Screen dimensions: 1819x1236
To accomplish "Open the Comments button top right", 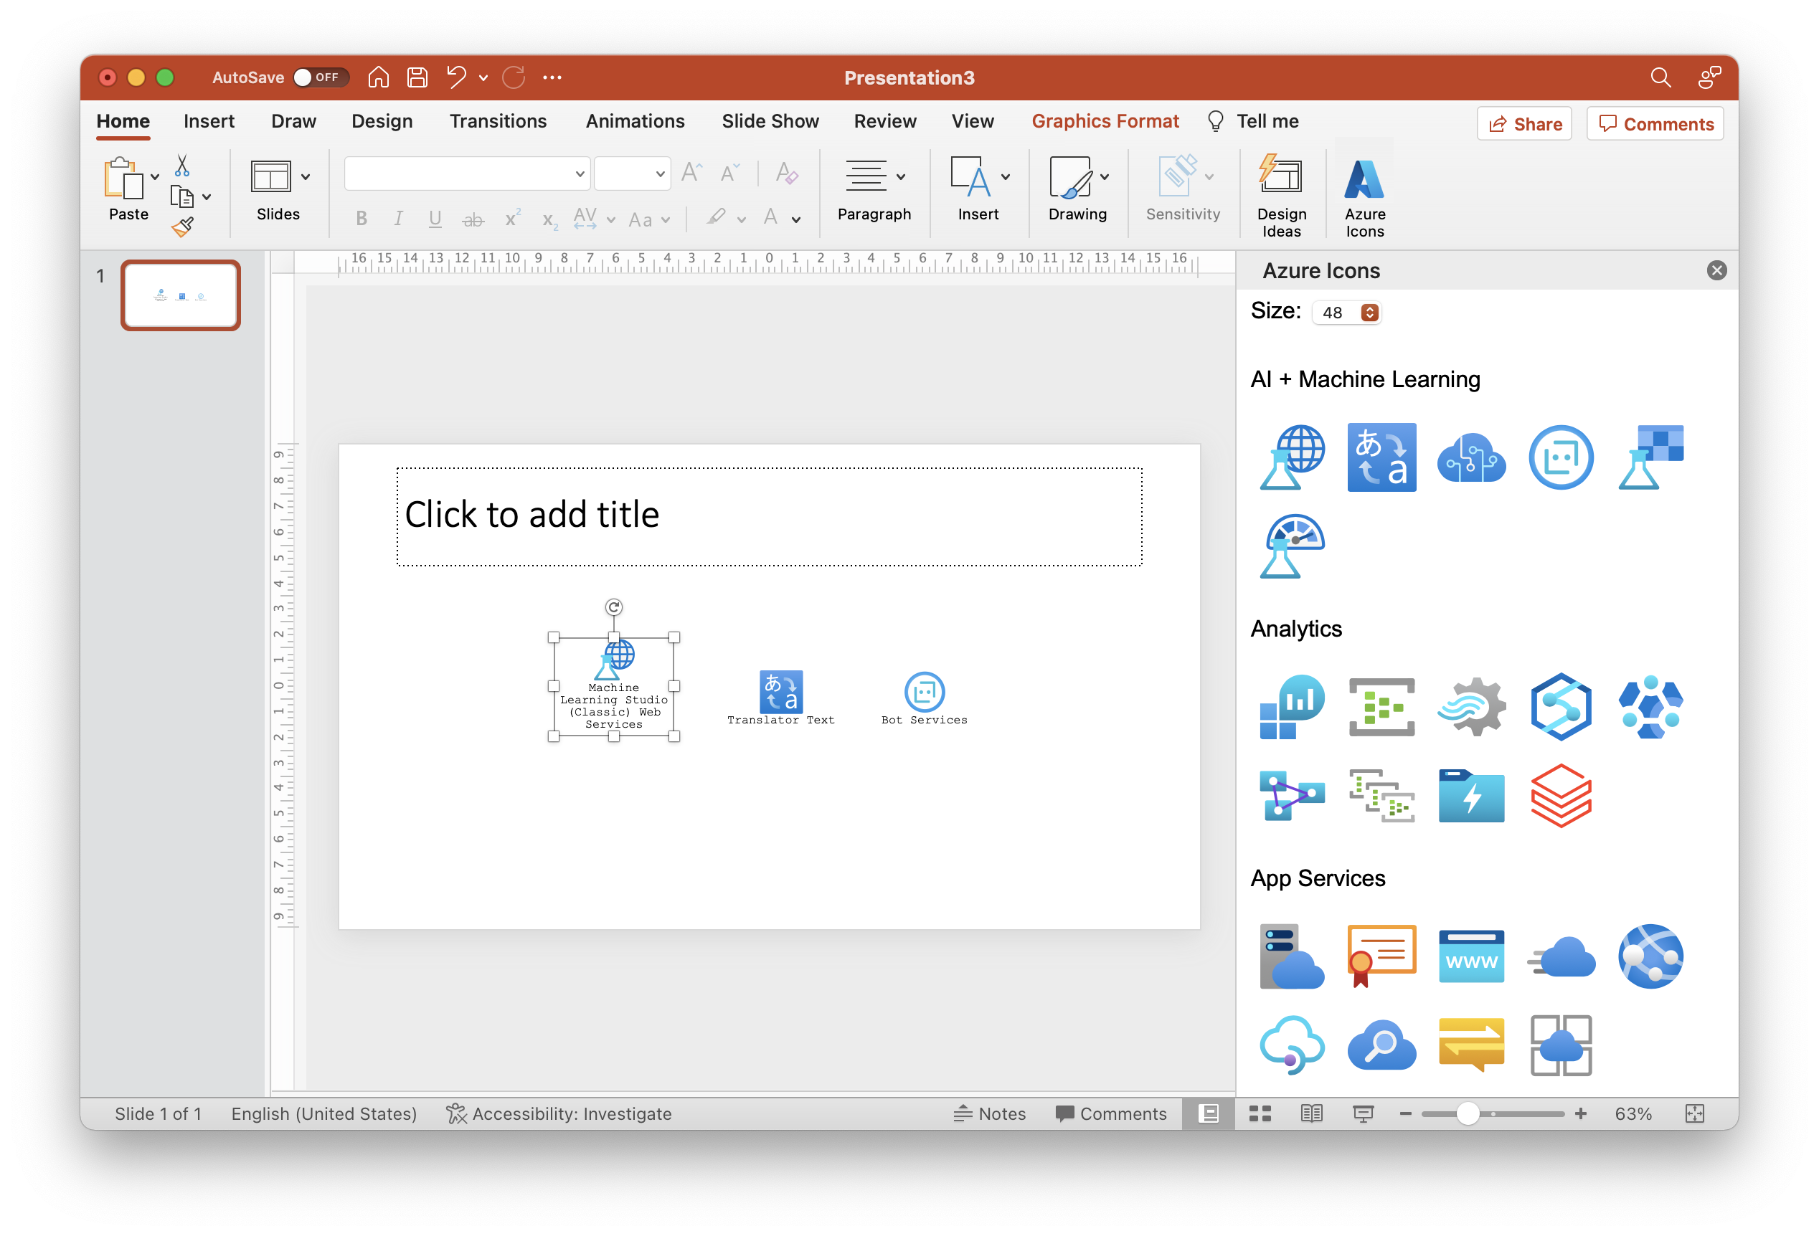I will [x=1655, y=123].
